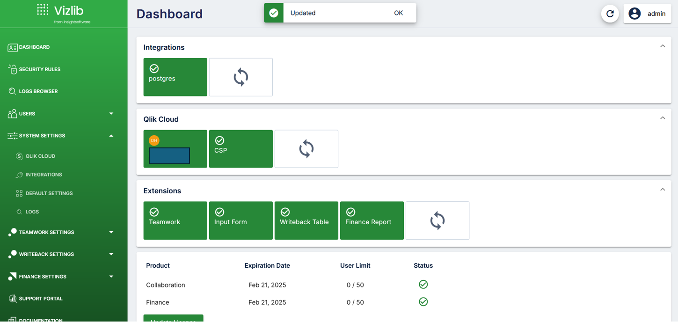
Task: Click the green check icon on Updated notification
Action: click(274, 13)
